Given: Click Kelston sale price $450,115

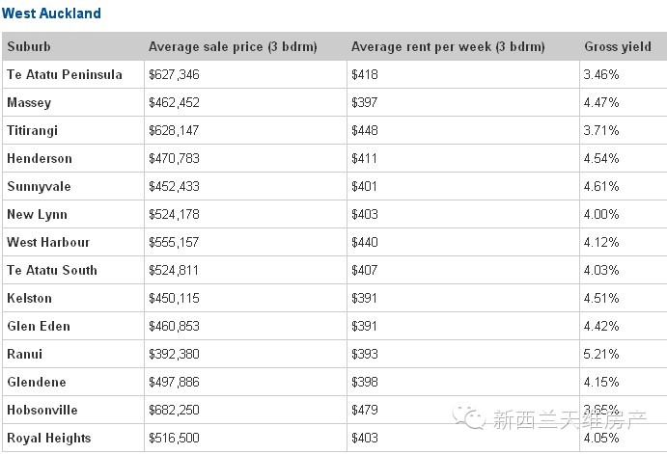Looking at the screenshot, I should tap(174, 298).
